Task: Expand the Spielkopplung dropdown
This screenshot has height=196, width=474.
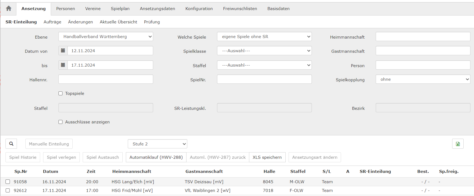Action: click(x=423, y=79)
